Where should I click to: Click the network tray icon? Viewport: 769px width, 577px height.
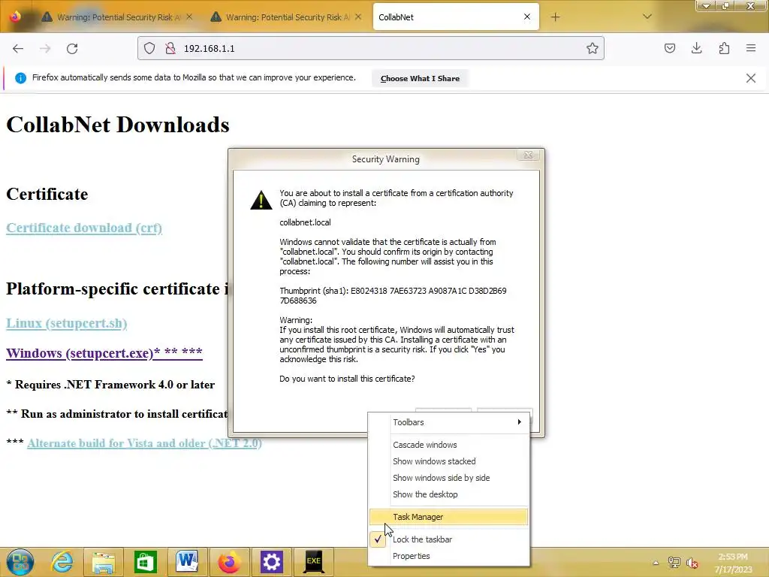[x=674, y=563]
